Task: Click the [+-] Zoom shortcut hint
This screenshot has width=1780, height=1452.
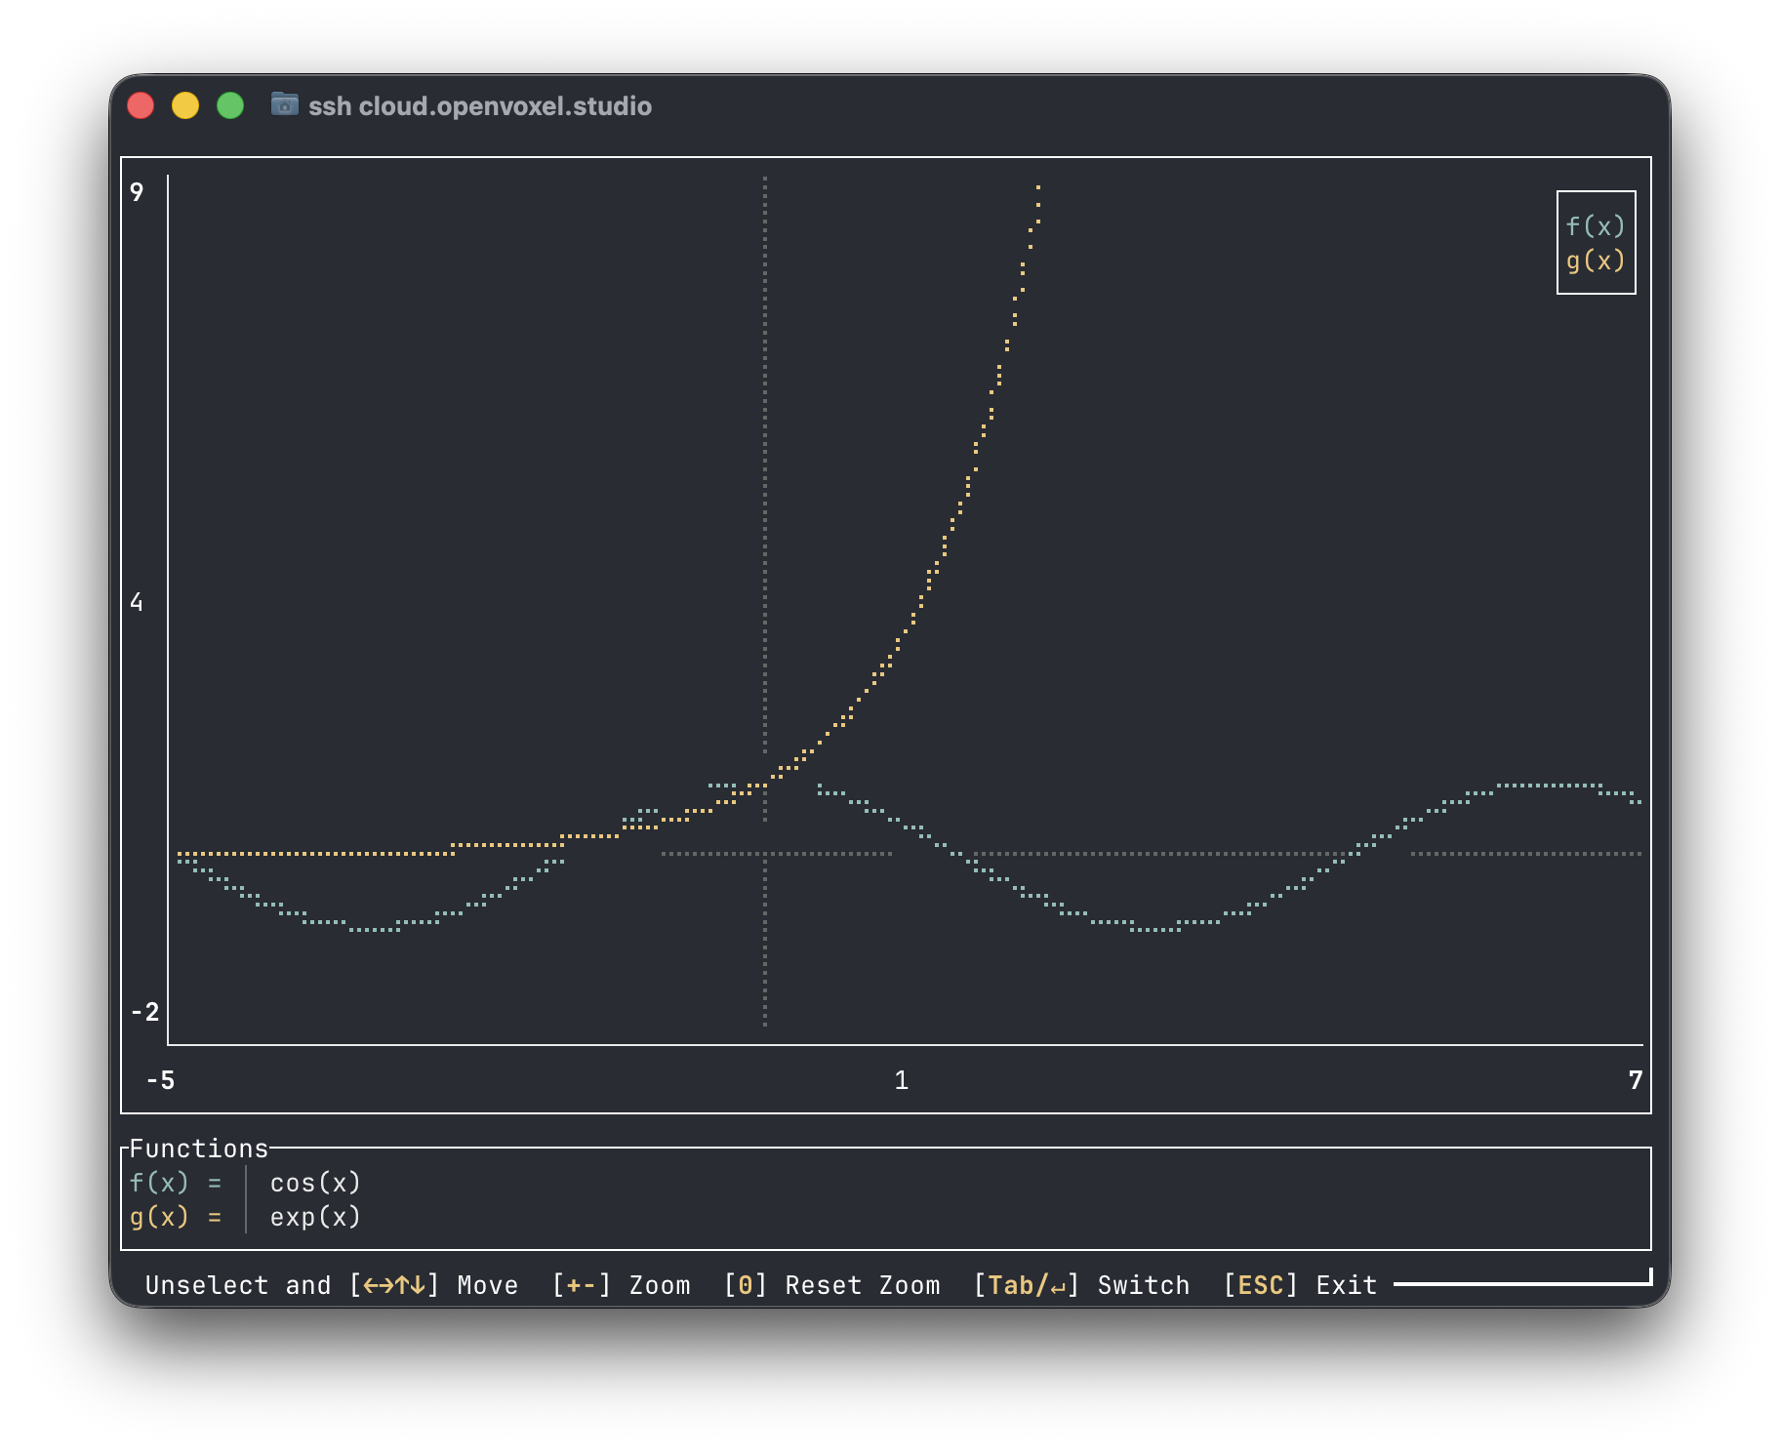Action: coord(622,1285)
